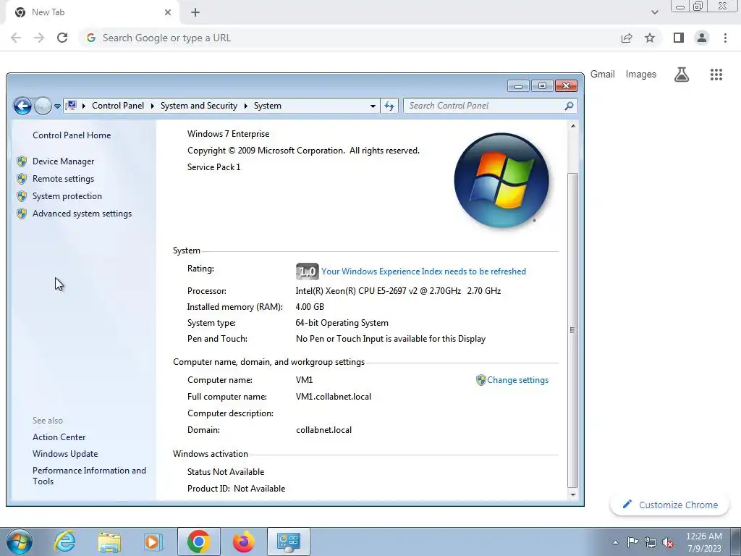Show hidden tray icons arrow
Viewport: 741px width, 556px height.
pyautogui.click(x=615, y=543)
